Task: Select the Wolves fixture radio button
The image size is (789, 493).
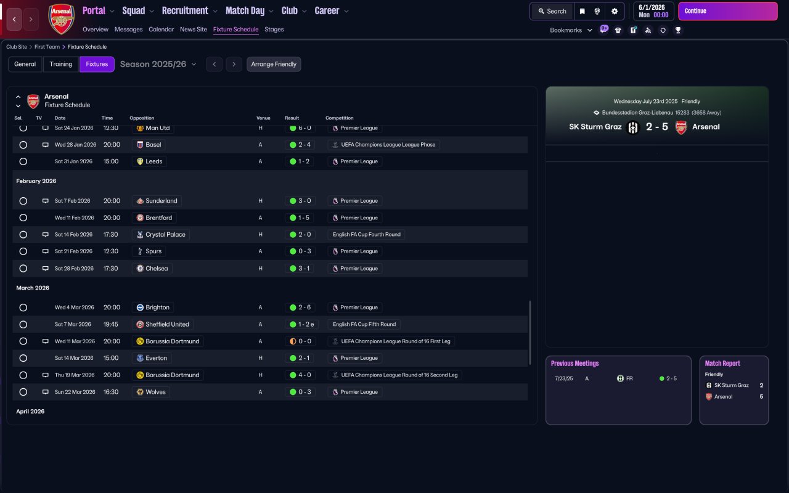Action: (23, 392)
